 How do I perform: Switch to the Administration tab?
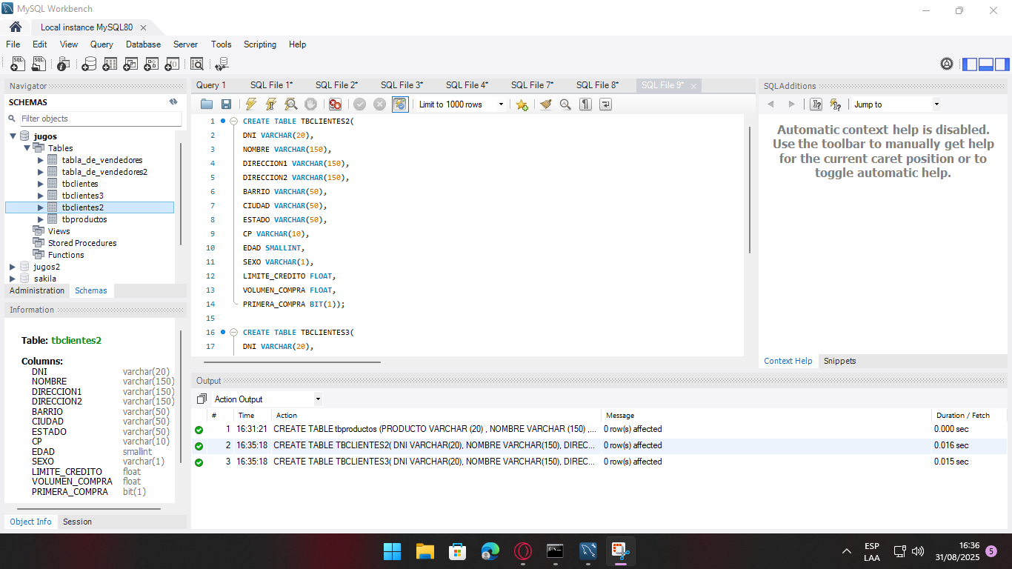pyautogui.click(x=37, y=290)
